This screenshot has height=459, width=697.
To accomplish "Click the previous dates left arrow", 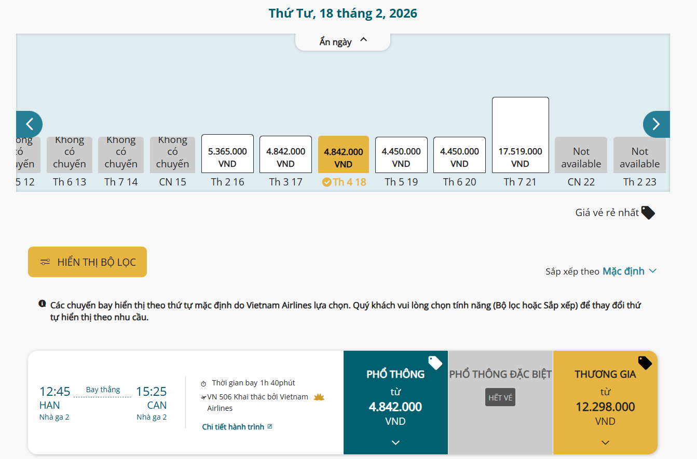I will pyautogui.click(x=30, y=124).
